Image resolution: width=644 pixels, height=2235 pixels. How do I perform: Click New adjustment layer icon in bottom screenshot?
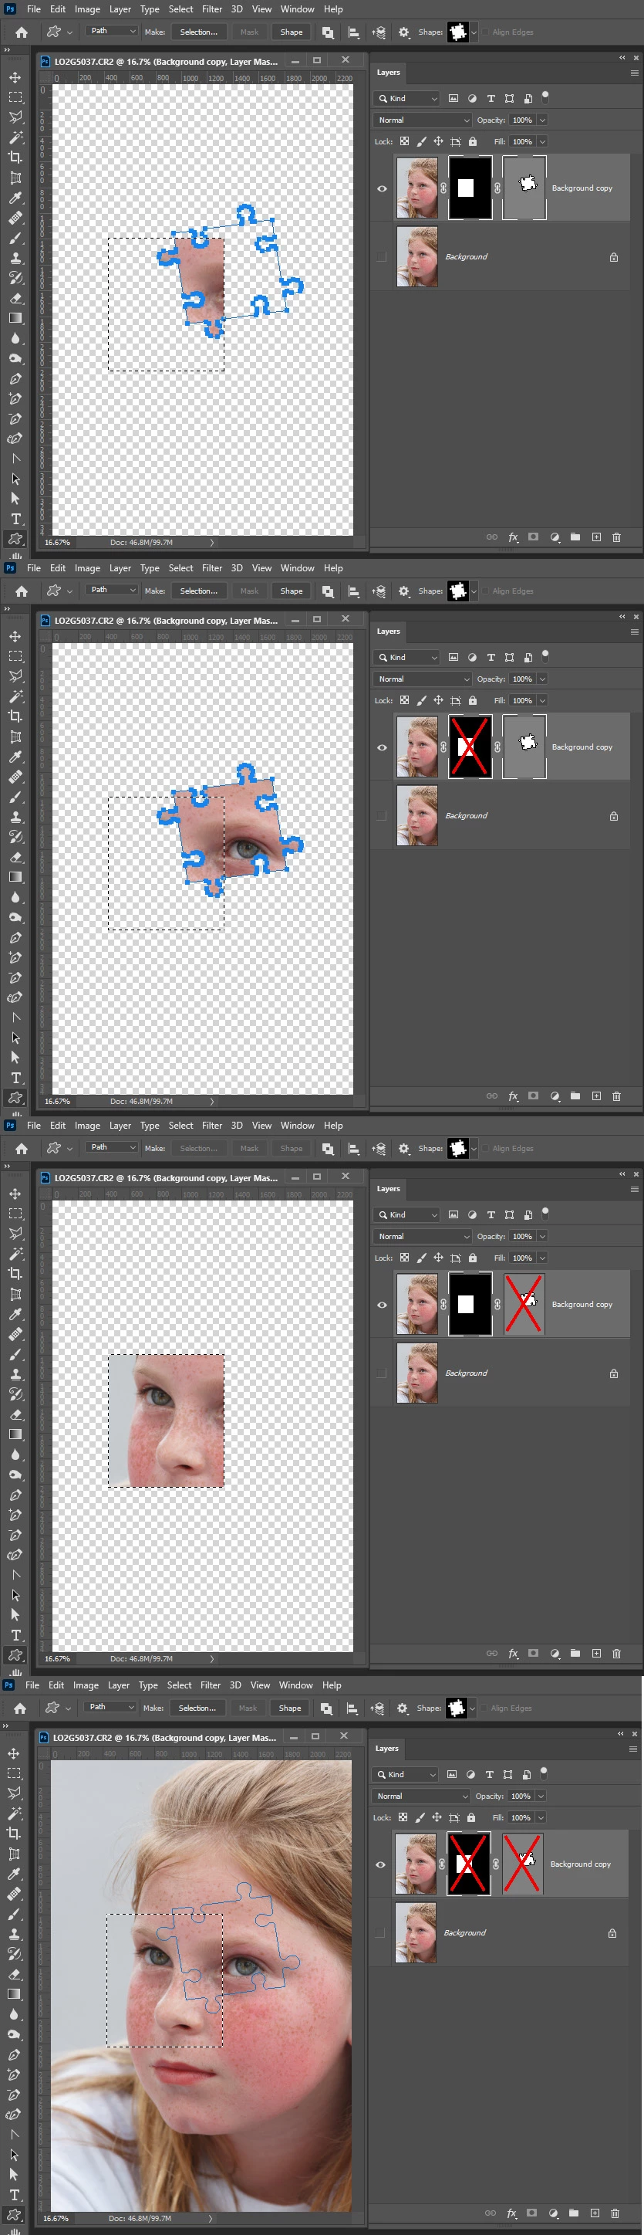(553, 2213)
